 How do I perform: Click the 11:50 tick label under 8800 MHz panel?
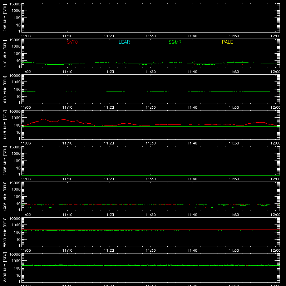[234, 251]
